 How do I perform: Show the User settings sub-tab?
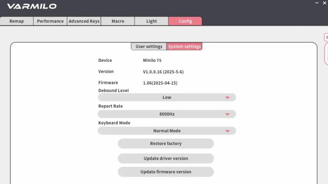click(149, 46)
